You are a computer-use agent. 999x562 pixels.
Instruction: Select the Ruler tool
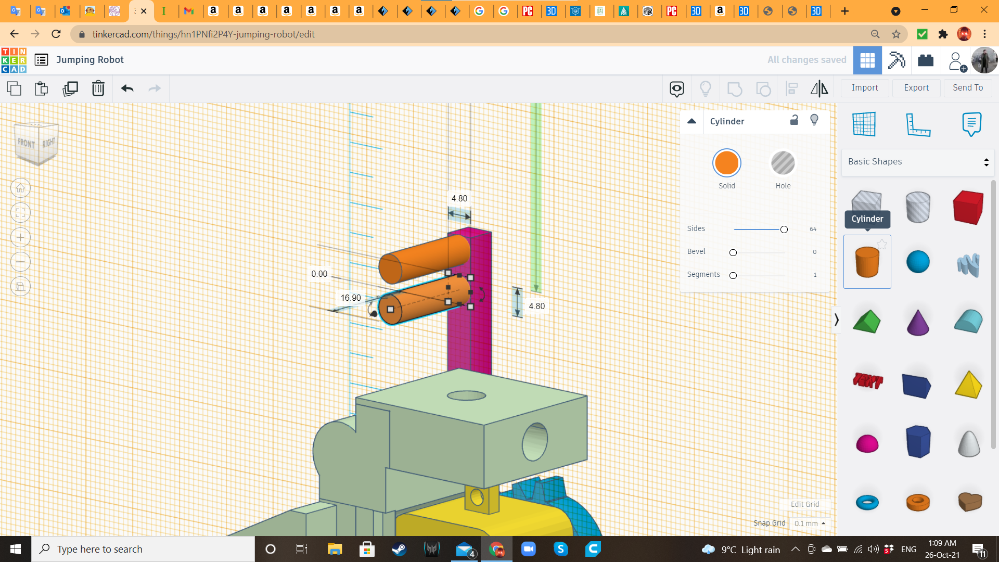(918, 124)
